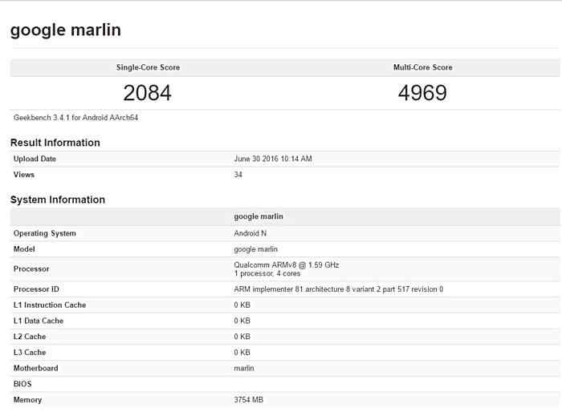Select the BIOS label
The image size is (562, 412).
pos(22,384)
